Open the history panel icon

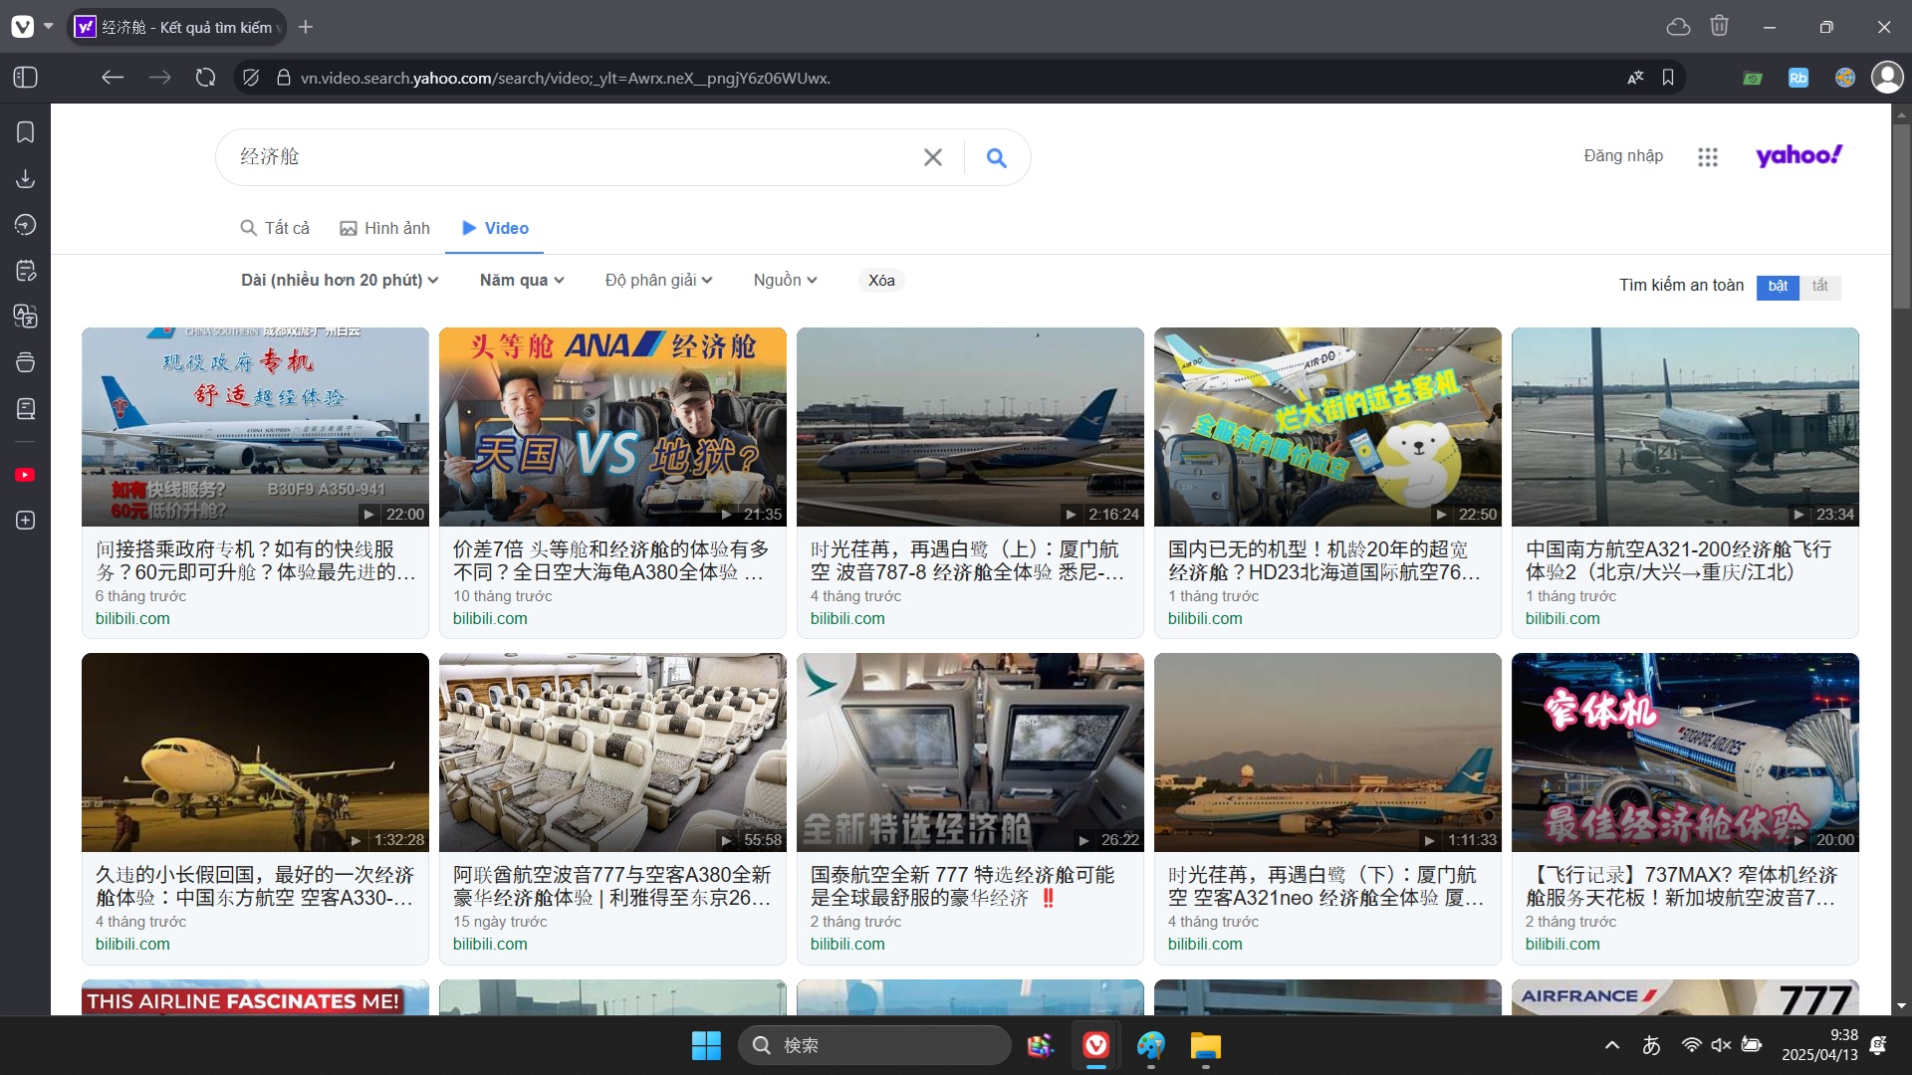pos(26,225)
